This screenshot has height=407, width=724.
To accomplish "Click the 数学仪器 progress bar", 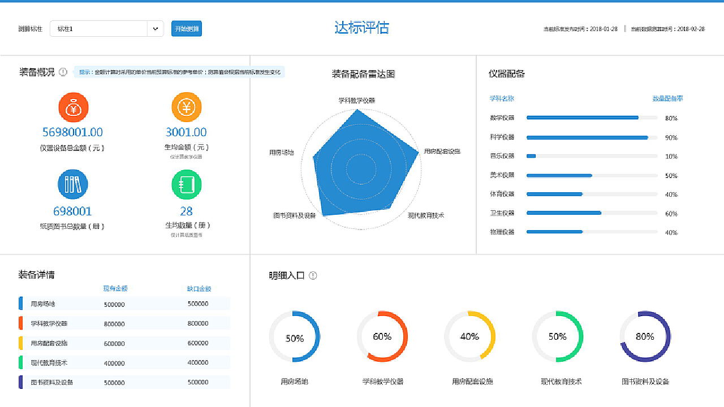I will 592,118.
